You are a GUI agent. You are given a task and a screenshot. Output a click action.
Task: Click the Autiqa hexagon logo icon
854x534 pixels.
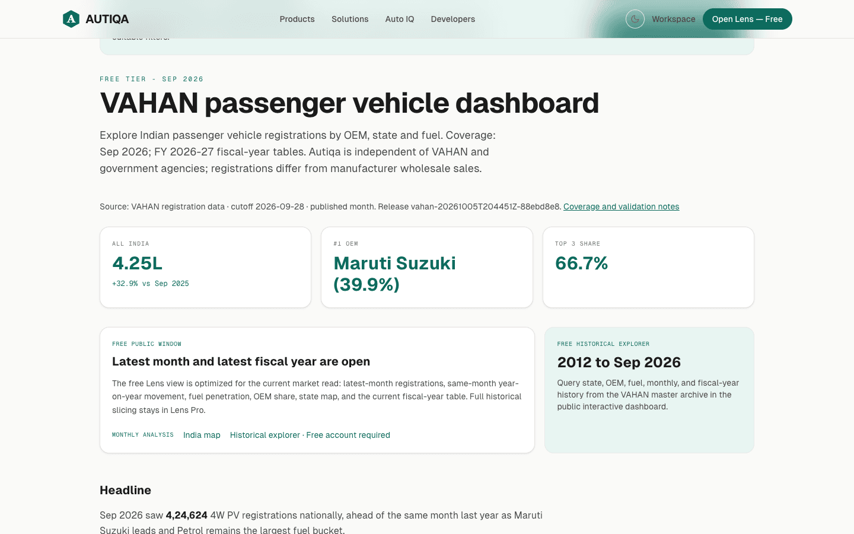coord(71,19)
